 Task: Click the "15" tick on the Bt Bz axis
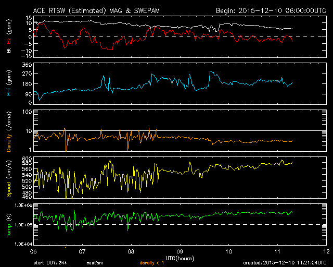pyautogui.click(x=29, y=18)
